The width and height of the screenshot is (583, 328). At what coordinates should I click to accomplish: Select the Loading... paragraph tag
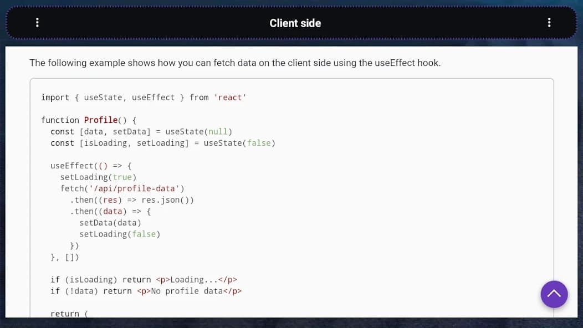coord(197,279)
